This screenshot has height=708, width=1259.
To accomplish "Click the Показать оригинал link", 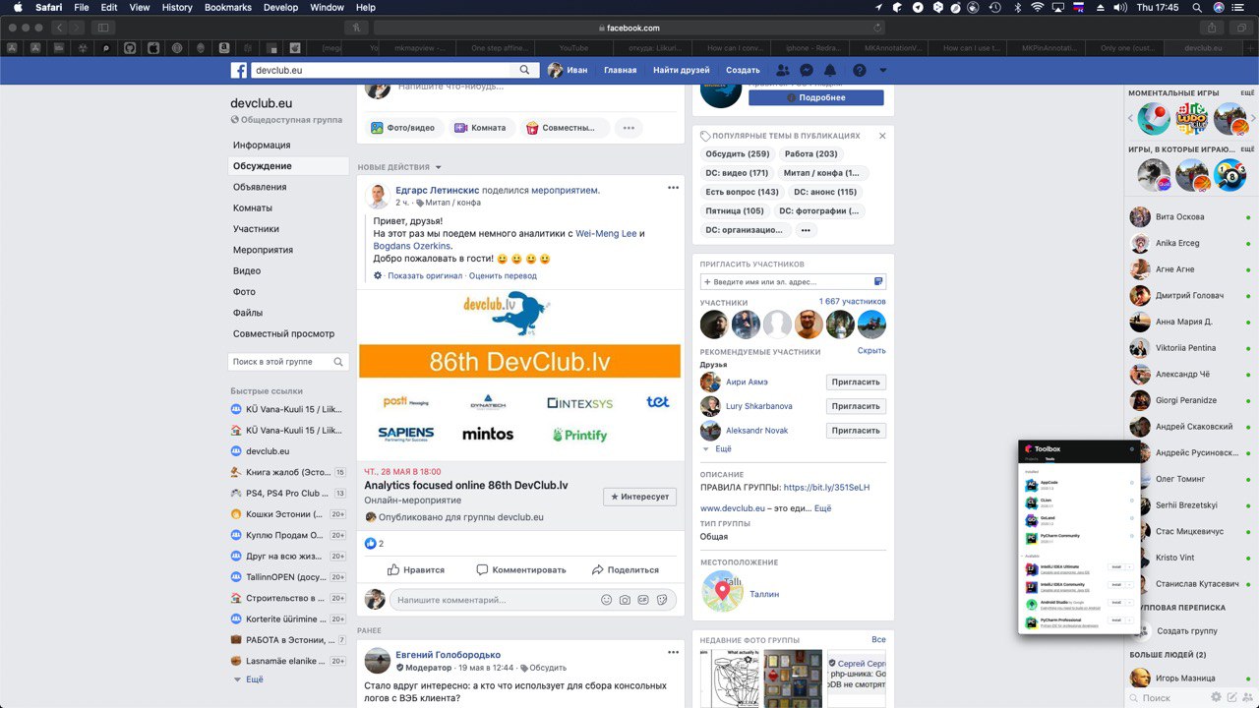I will [x=425, y=275].
